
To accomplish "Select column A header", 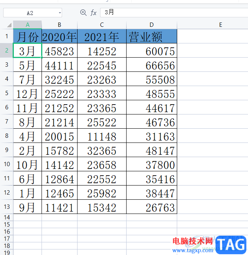I will point(28,25).
